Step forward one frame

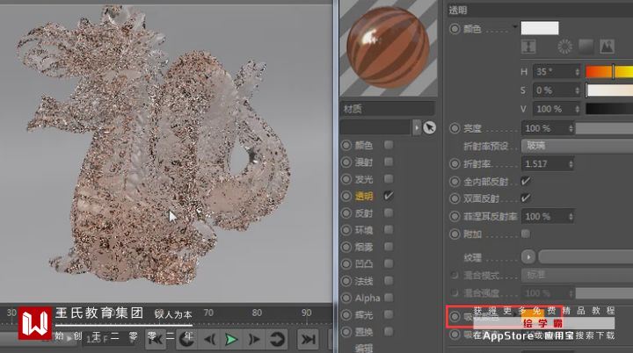click(254, 339)
